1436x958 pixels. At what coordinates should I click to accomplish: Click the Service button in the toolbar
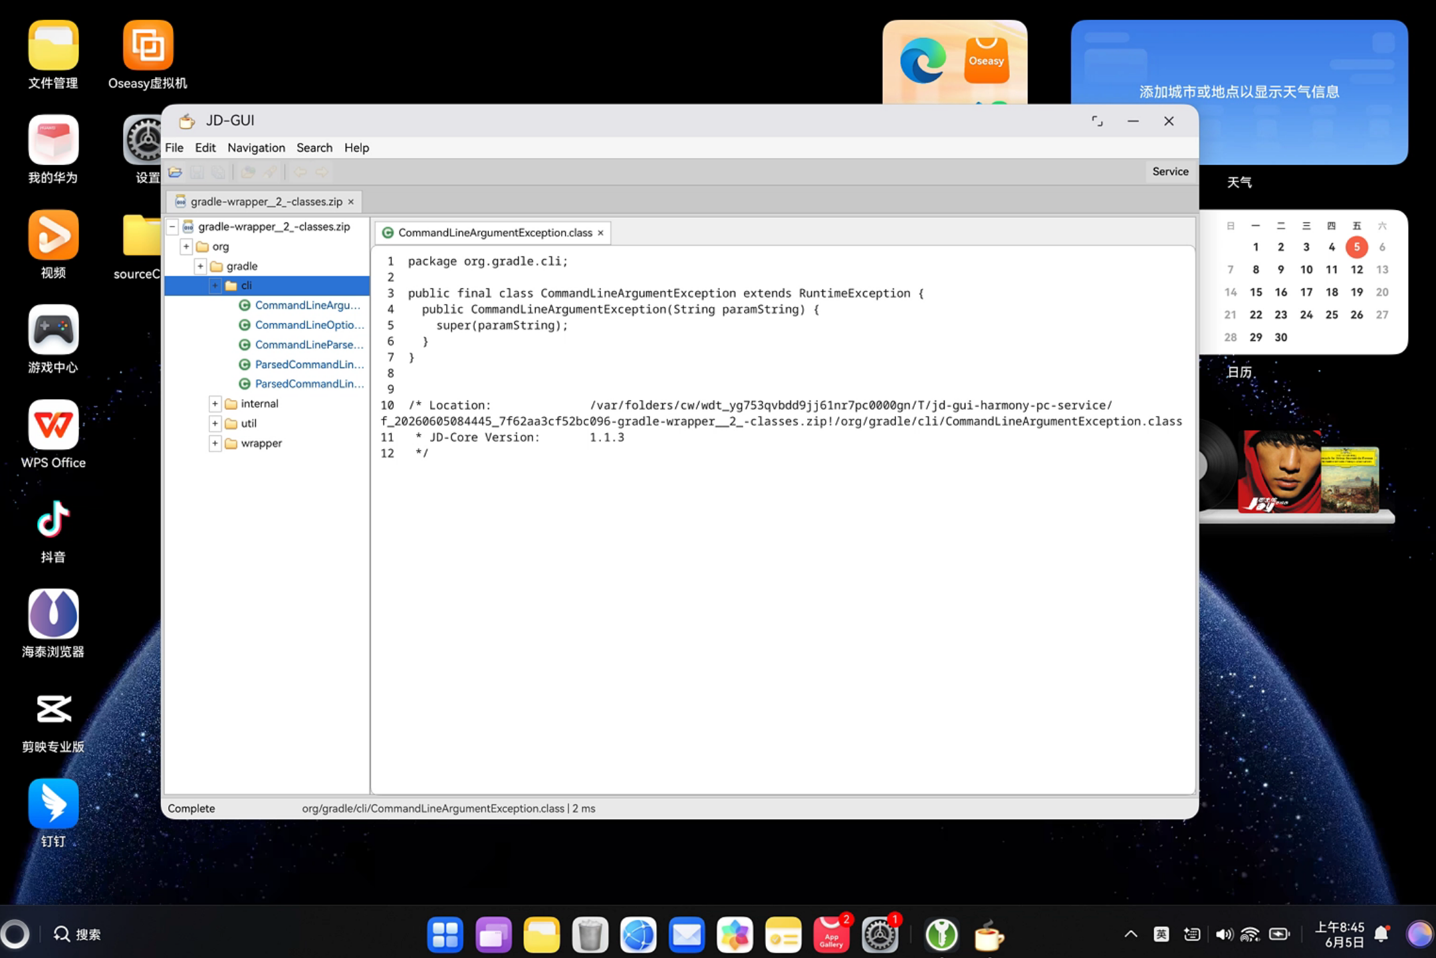pos(1170,171)
